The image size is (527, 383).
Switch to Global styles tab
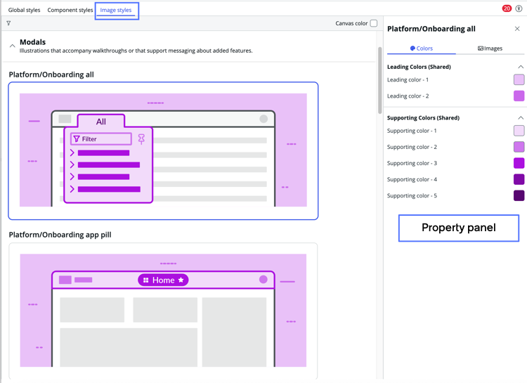click(24, 10)
